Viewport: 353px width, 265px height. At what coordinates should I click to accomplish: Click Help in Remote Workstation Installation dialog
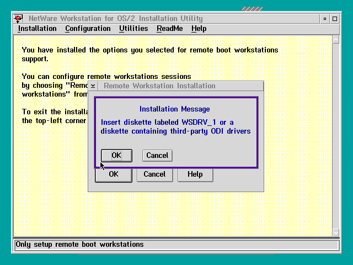point(195,174)
